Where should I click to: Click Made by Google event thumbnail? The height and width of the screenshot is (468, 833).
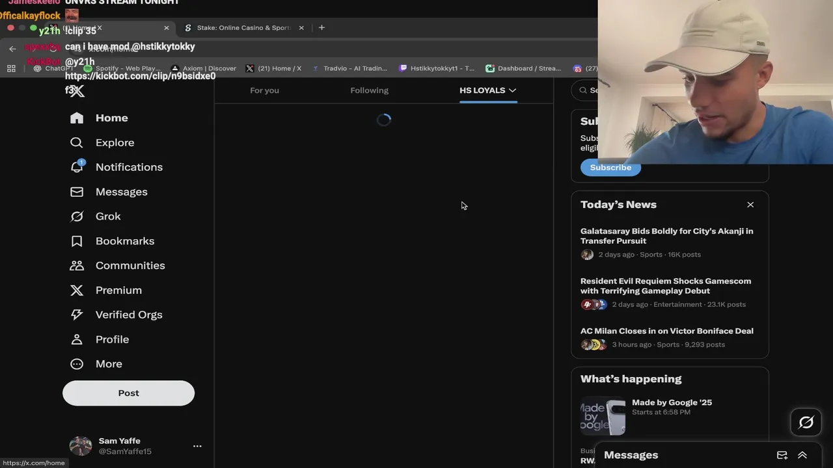[603, 416]
